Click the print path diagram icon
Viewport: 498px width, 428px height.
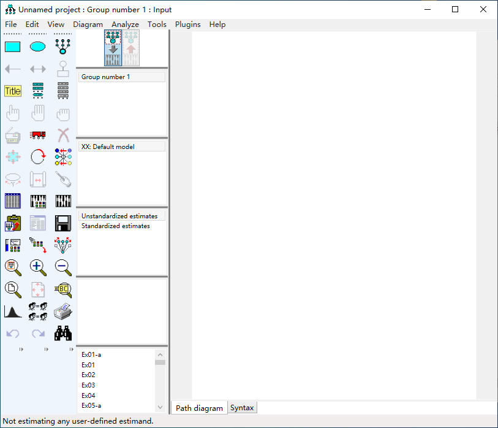coord(63,311)
